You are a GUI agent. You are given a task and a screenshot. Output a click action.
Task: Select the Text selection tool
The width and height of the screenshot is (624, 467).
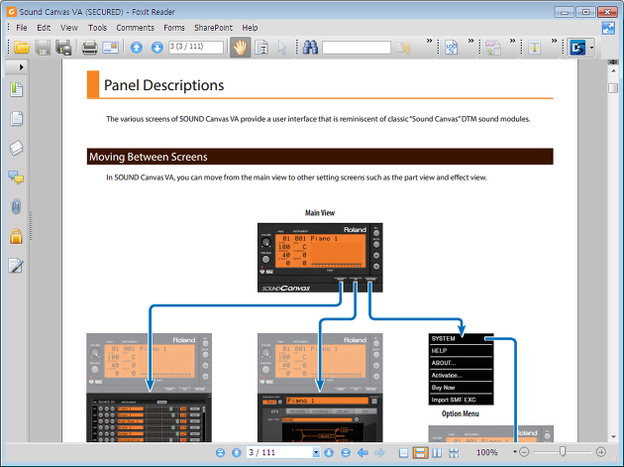tap(261, 48)
